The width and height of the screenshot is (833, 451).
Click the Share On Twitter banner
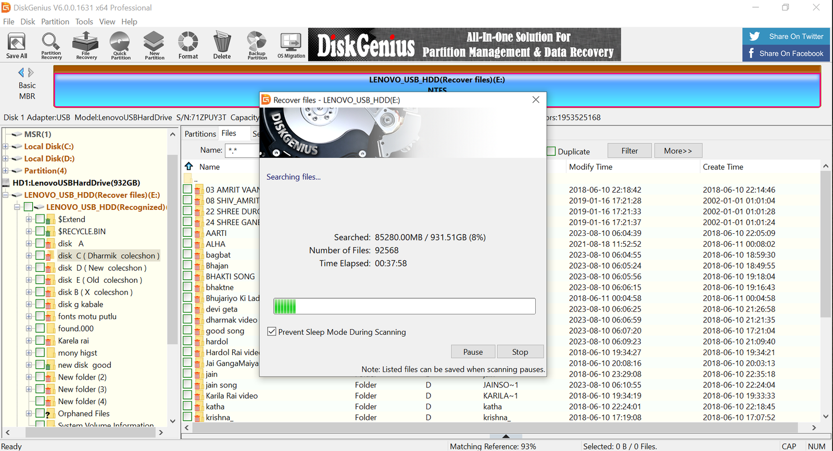tap(786, 36)
